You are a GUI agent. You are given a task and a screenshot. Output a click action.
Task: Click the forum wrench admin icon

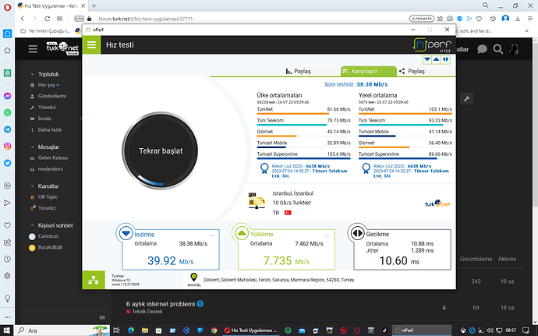coord(466,99)
